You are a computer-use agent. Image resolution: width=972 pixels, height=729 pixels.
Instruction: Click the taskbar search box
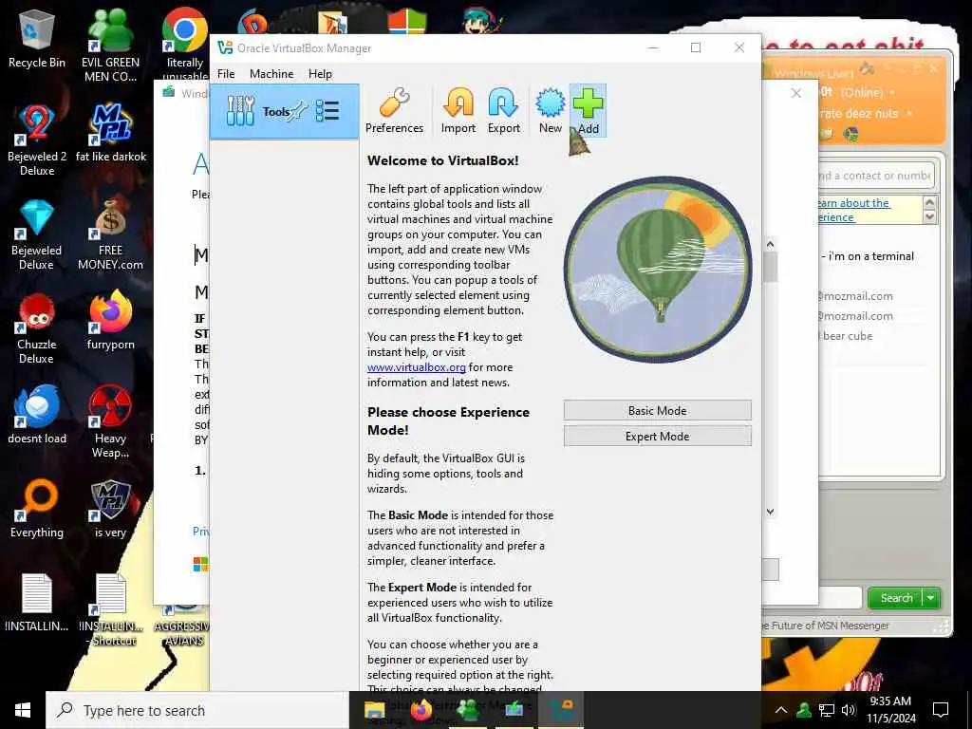click(197, 710)
